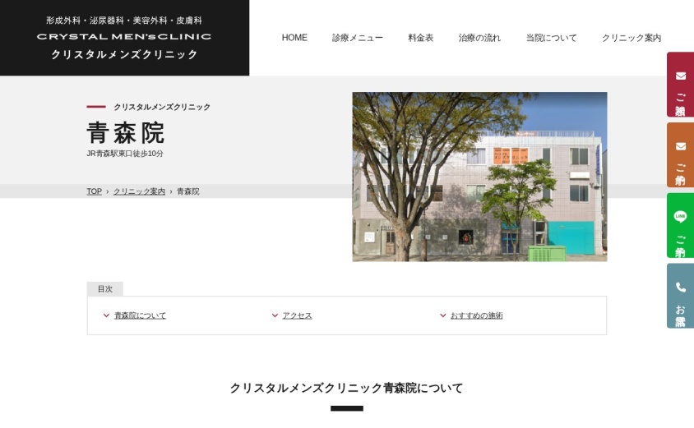Open the 診療メニュー navigation item
694x428 pixels.
pos(358,38)
